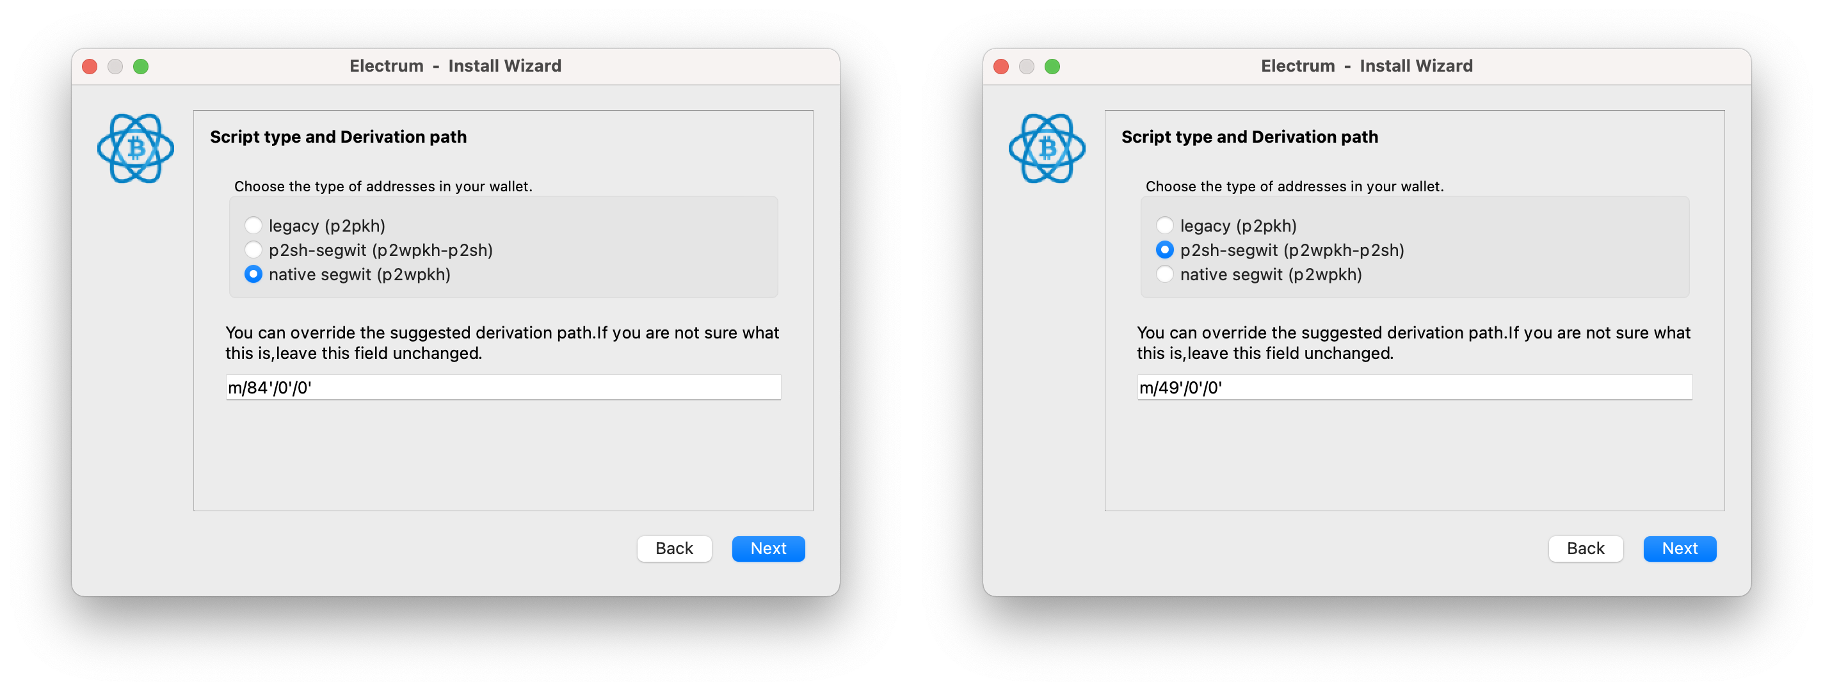
Task: Zoom right window with green button
Action: pos(1052,67)
